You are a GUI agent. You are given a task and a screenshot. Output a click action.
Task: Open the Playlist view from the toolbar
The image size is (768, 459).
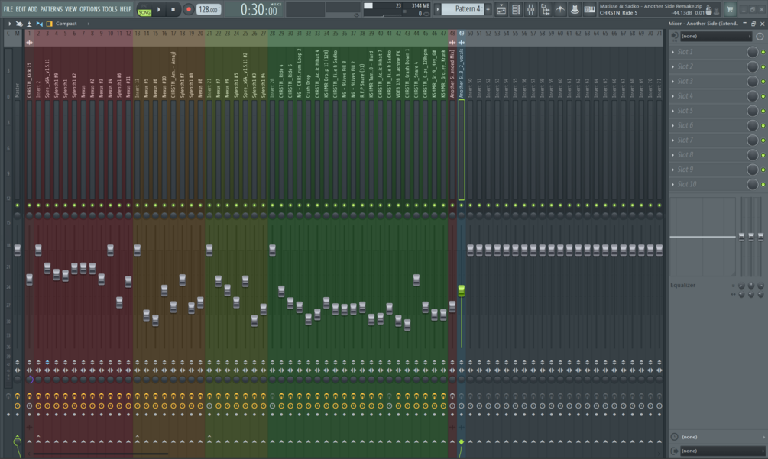[501, 9]
